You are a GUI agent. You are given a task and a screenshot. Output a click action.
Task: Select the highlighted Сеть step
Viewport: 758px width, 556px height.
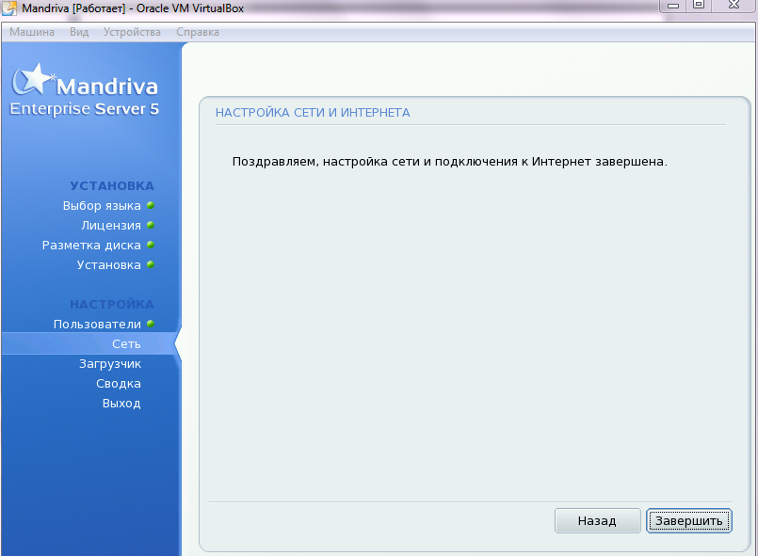pos(90,343)
